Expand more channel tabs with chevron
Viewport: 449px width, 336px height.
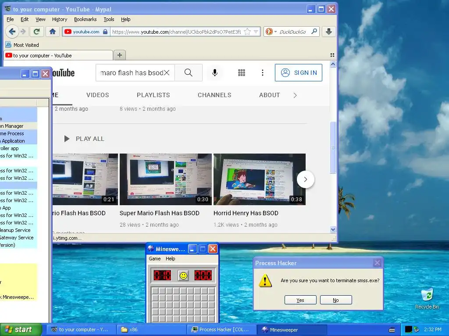point(295,95)
